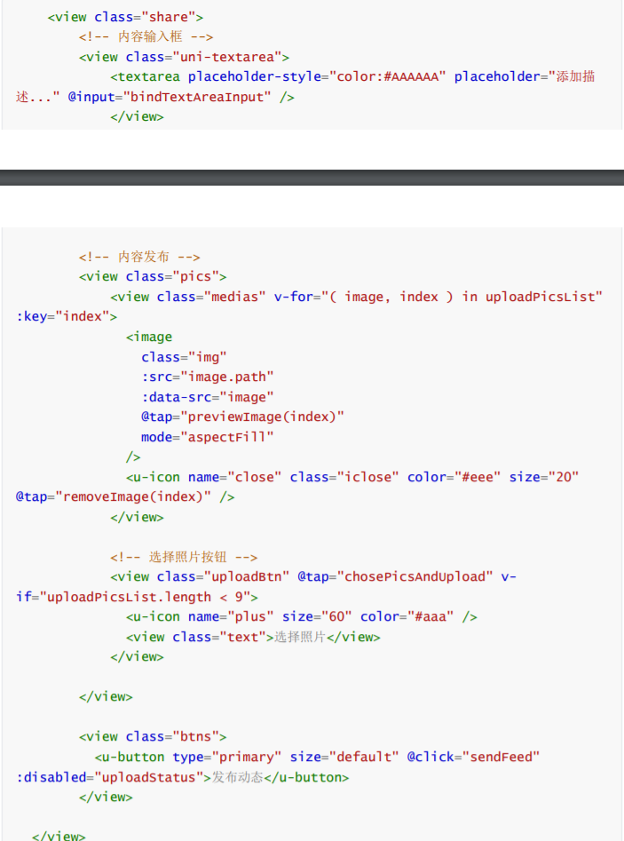Click the 'size="20"' attribute

pos(544,477)
